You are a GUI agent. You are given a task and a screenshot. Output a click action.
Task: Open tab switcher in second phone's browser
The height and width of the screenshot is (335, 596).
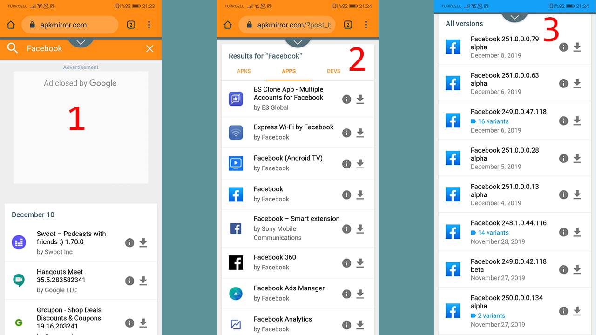(348, 25)
